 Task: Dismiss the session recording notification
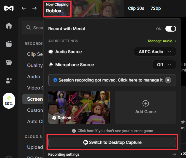168,80
